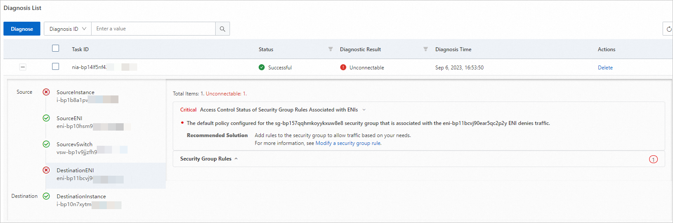The height and width of the screenshot is (223, 673).
Task: Select the SourcevSwitch node
Action: [x=75, y=144]
